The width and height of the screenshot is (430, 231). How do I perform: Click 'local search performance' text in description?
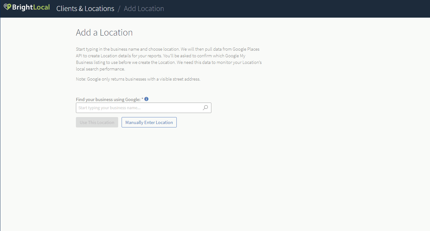[100, 69]
